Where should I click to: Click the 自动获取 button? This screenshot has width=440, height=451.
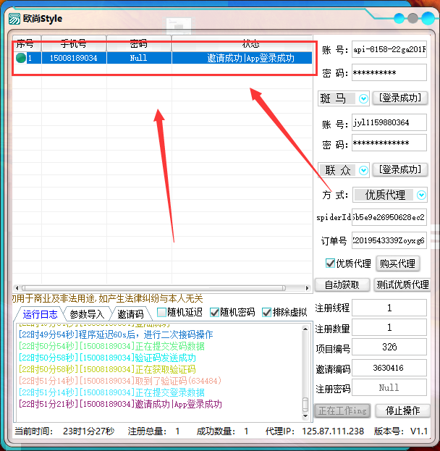tap(342, 284)
